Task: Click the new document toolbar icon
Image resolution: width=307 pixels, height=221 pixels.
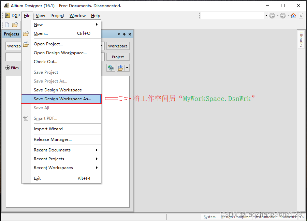Action: [x=7, y=25]
